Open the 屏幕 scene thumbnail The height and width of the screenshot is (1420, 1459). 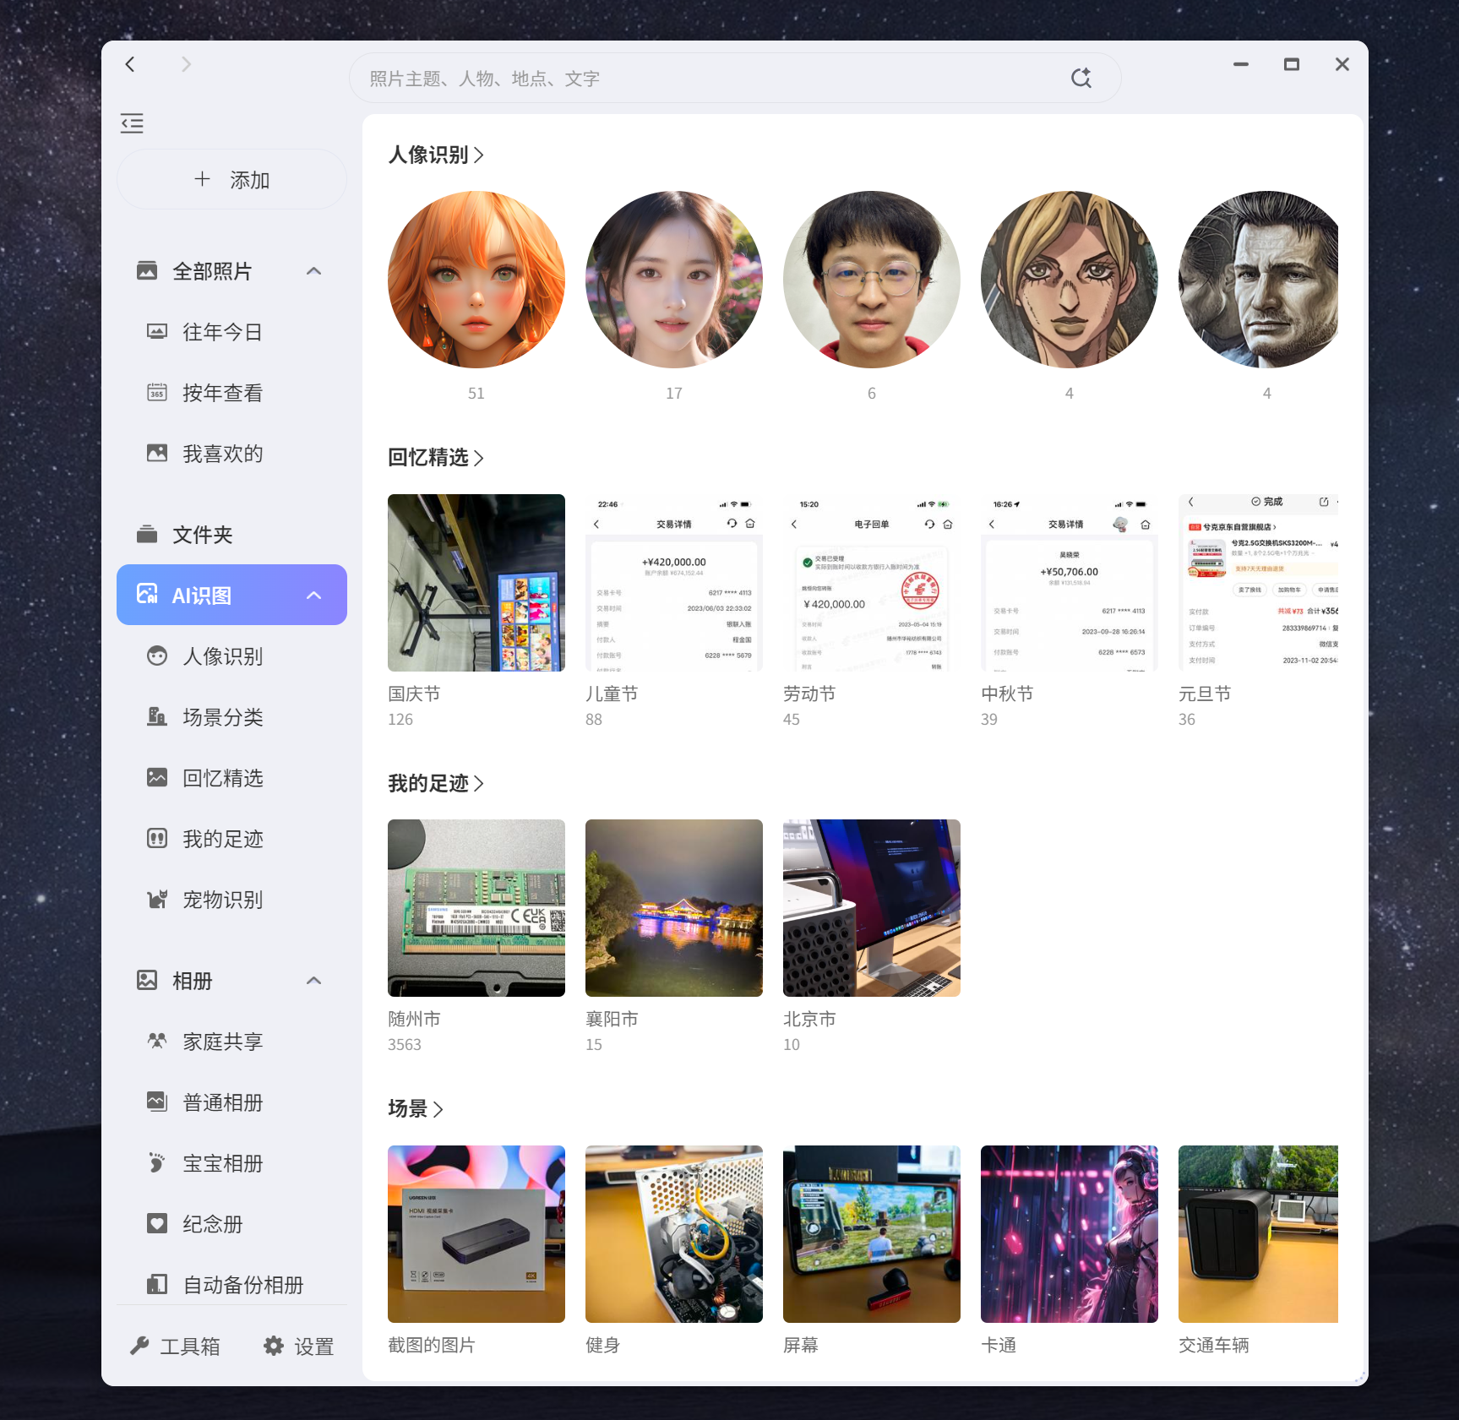tap(872, 1234)
